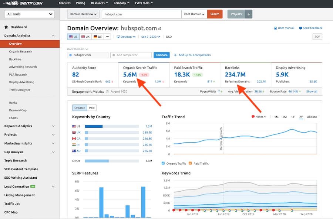Open Company menu
Screen dimensions: 333x219
click(121, 3)
